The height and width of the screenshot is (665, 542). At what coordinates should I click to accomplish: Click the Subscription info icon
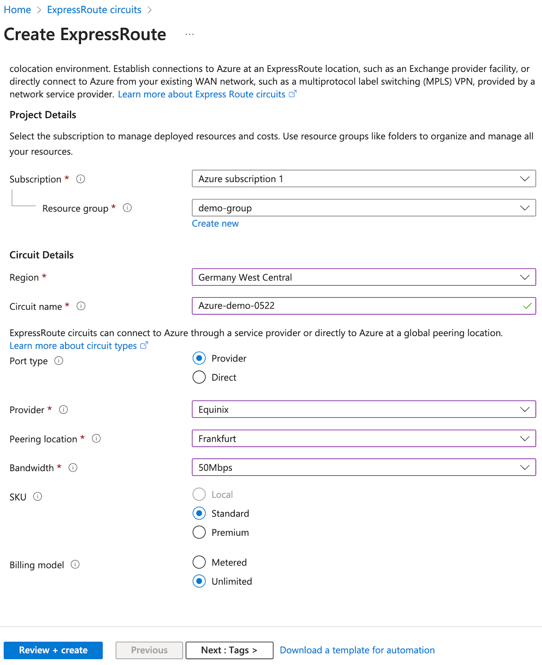pos(81,179)
